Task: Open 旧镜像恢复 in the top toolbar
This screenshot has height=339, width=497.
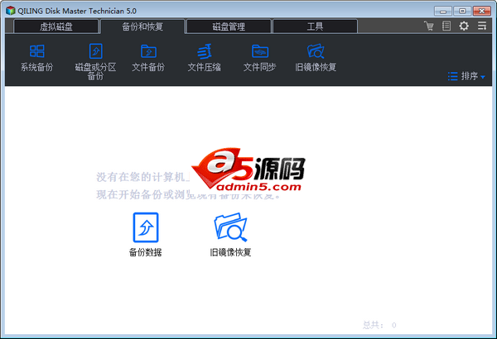Action: pyautogui.click(x=316, y=58)
